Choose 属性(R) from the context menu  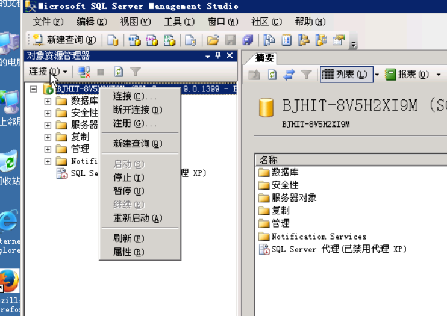(x=140, y=252)
